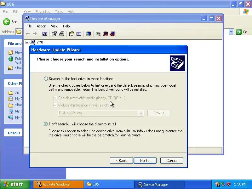Click Device Manager back arrow toolbar icon
Viewport: 252px width, 189px height.
click(28, 34)
